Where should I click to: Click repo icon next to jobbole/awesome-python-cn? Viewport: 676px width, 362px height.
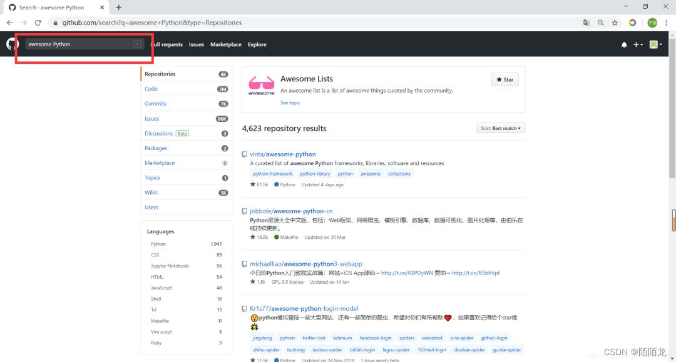[245, 211]
